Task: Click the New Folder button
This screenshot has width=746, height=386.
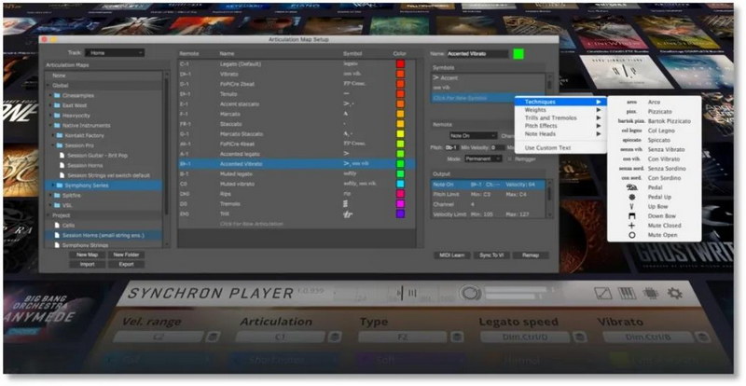Action: 126,255
